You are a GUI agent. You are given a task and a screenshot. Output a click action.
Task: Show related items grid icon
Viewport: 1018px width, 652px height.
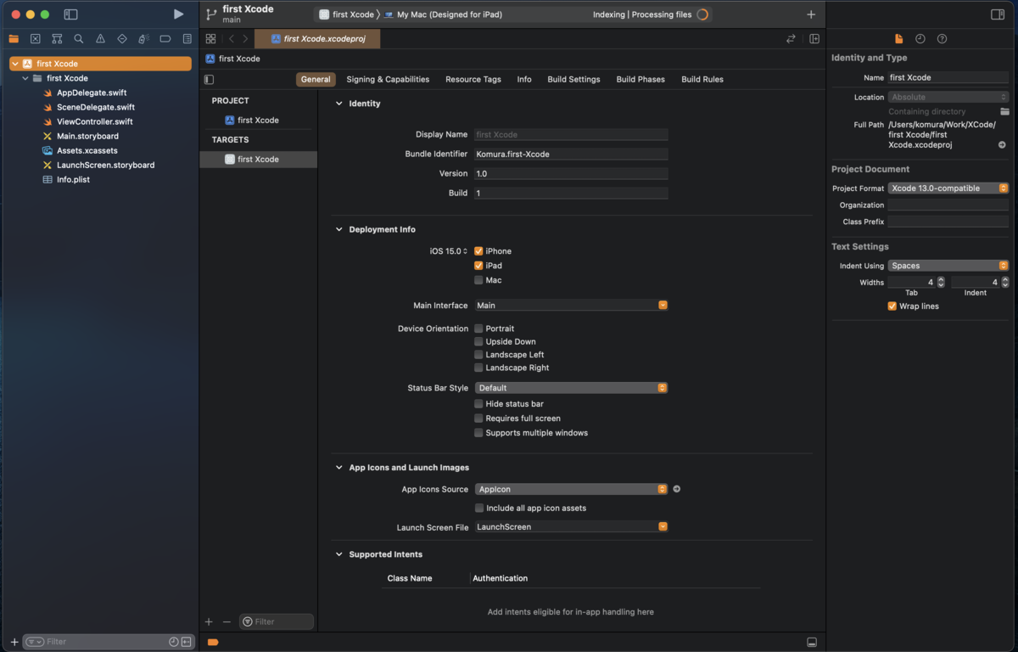point(210,39)
